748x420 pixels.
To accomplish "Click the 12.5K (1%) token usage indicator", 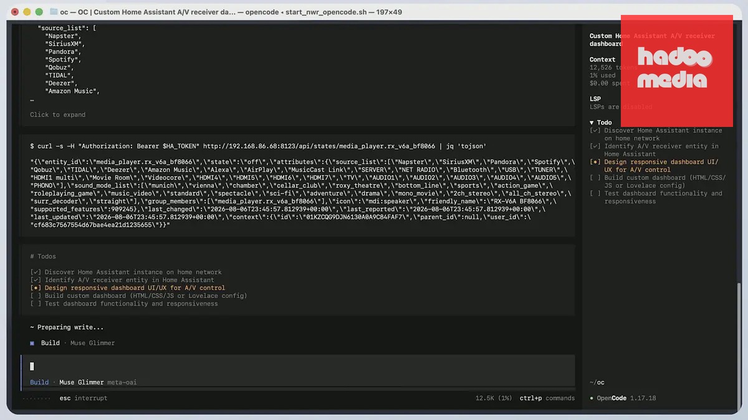I will (494, 398).
